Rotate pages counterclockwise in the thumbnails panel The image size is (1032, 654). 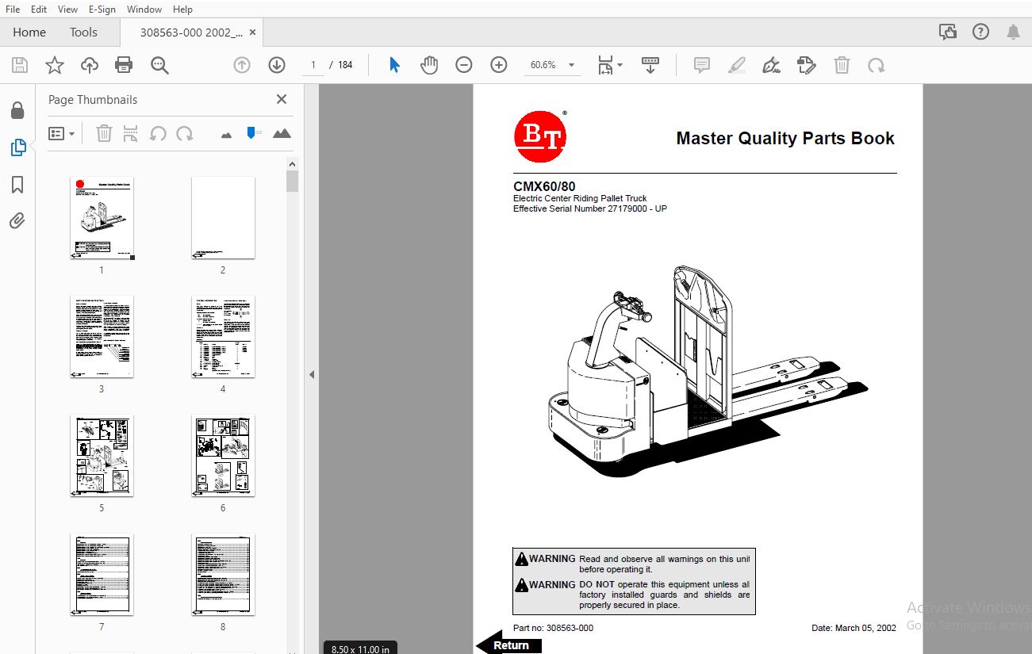[x=158, y=133]
